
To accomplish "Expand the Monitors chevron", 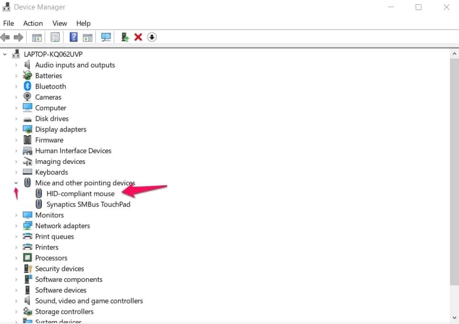I will point(16,215).
